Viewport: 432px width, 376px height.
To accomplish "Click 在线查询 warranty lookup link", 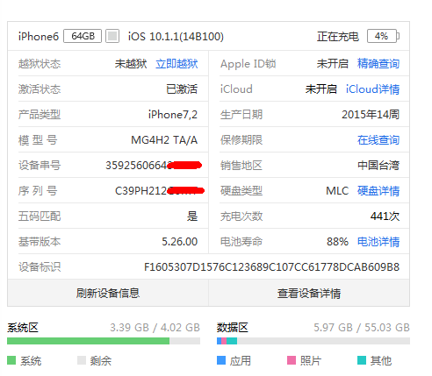I will 378,140.
